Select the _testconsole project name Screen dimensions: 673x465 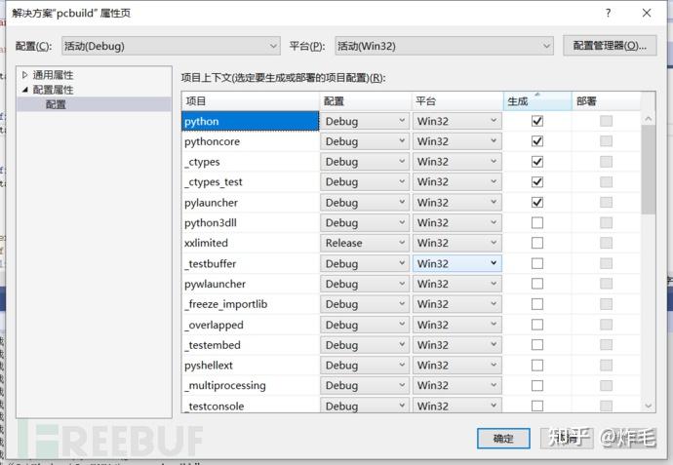coord(215,406)
